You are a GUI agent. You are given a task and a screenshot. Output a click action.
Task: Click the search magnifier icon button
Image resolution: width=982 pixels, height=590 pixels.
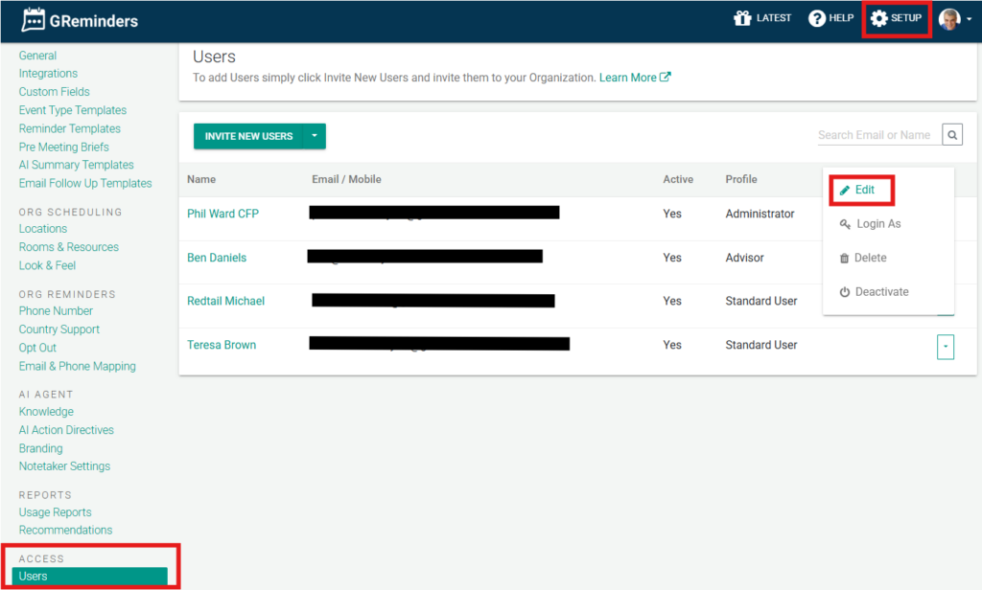(x=952, y=135)
